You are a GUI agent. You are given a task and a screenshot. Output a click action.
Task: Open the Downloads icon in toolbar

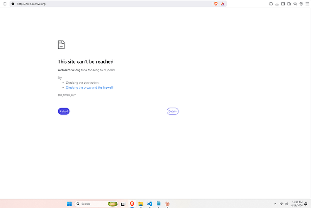tap(277, 4)
